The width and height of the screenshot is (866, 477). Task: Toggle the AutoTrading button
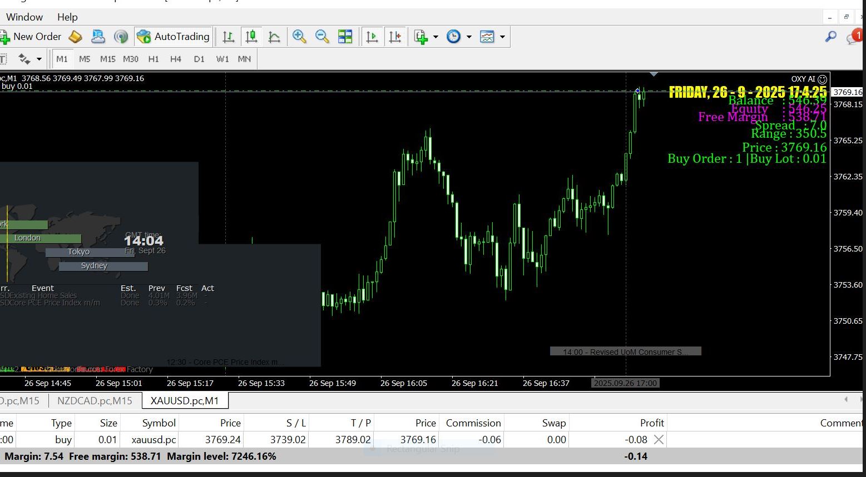(x=173, y=37)
